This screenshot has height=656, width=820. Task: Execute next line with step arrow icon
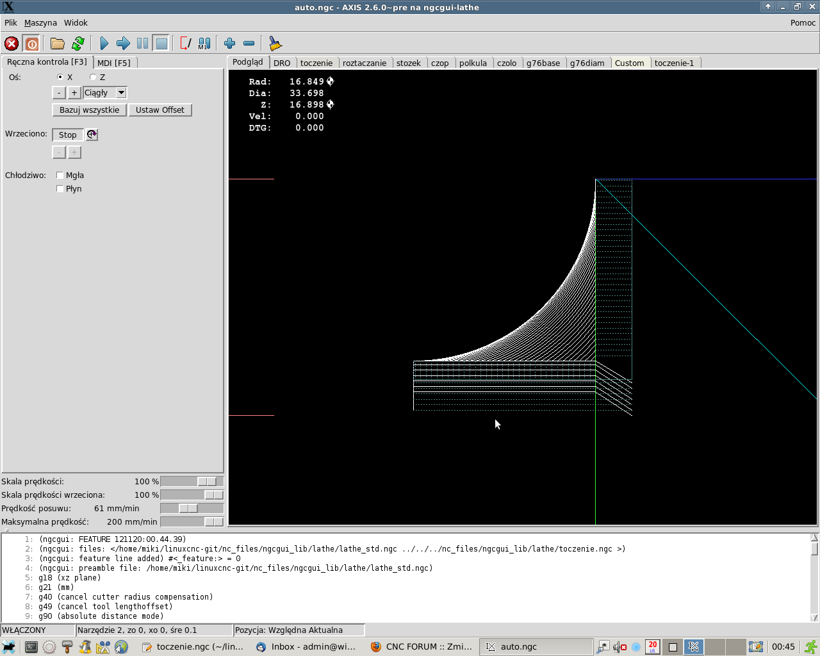(123, 44)
